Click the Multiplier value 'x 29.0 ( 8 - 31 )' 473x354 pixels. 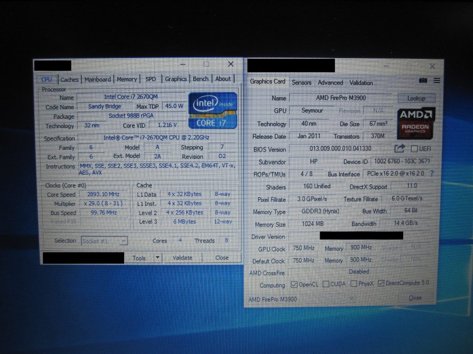[x=103, y=203]
